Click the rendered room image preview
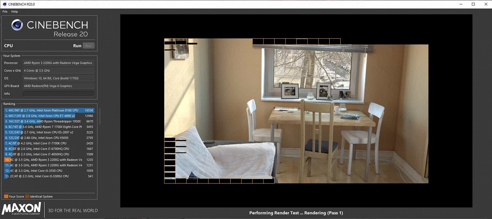 pos(296,111)
